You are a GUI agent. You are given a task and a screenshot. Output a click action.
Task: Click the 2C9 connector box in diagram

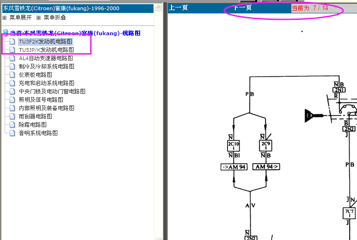tap(265, 146)
